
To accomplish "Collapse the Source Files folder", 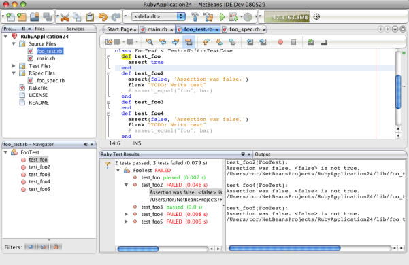I will (14, 43).
